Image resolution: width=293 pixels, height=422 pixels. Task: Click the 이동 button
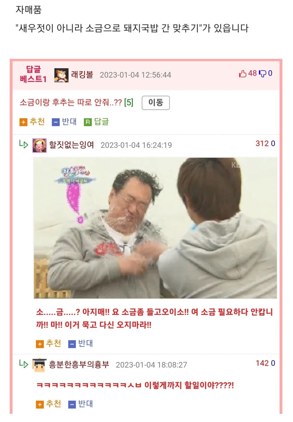156,103
